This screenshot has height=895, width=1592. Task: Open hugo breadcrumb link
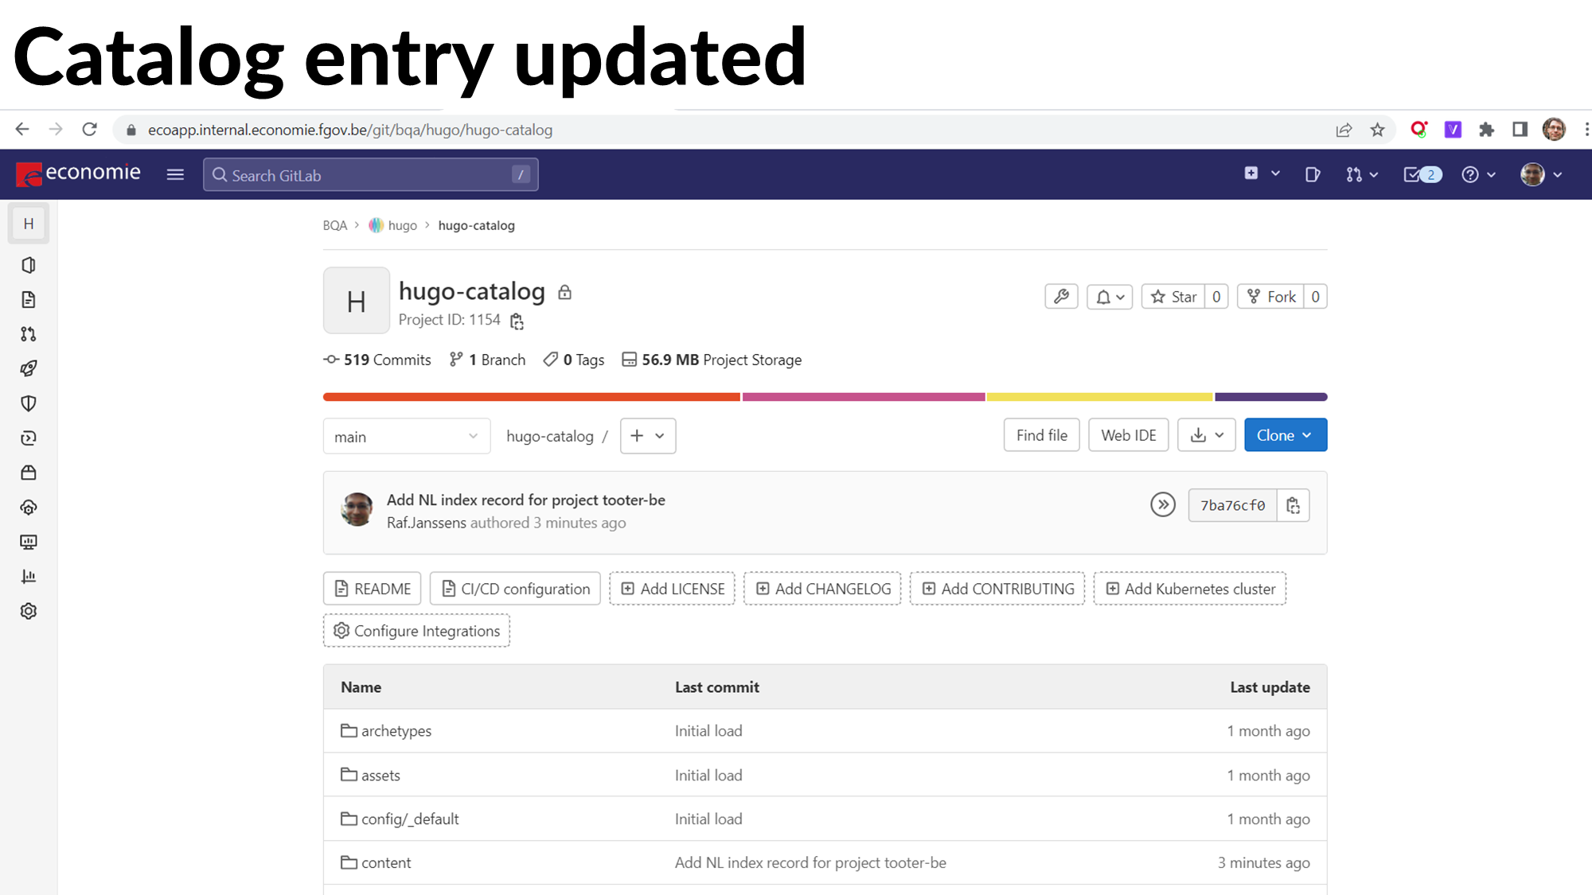(x=402, y=225)
